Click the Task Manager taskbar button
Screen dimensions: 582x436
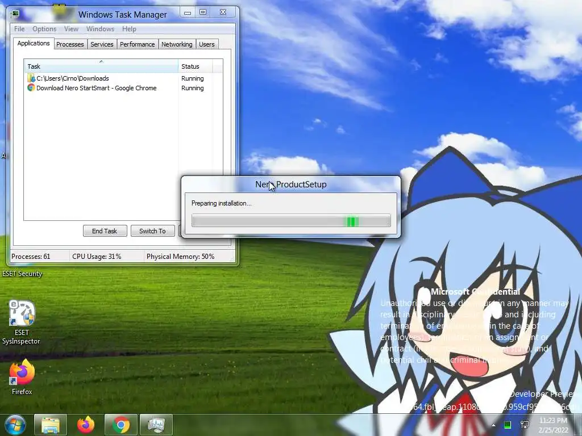156,425
